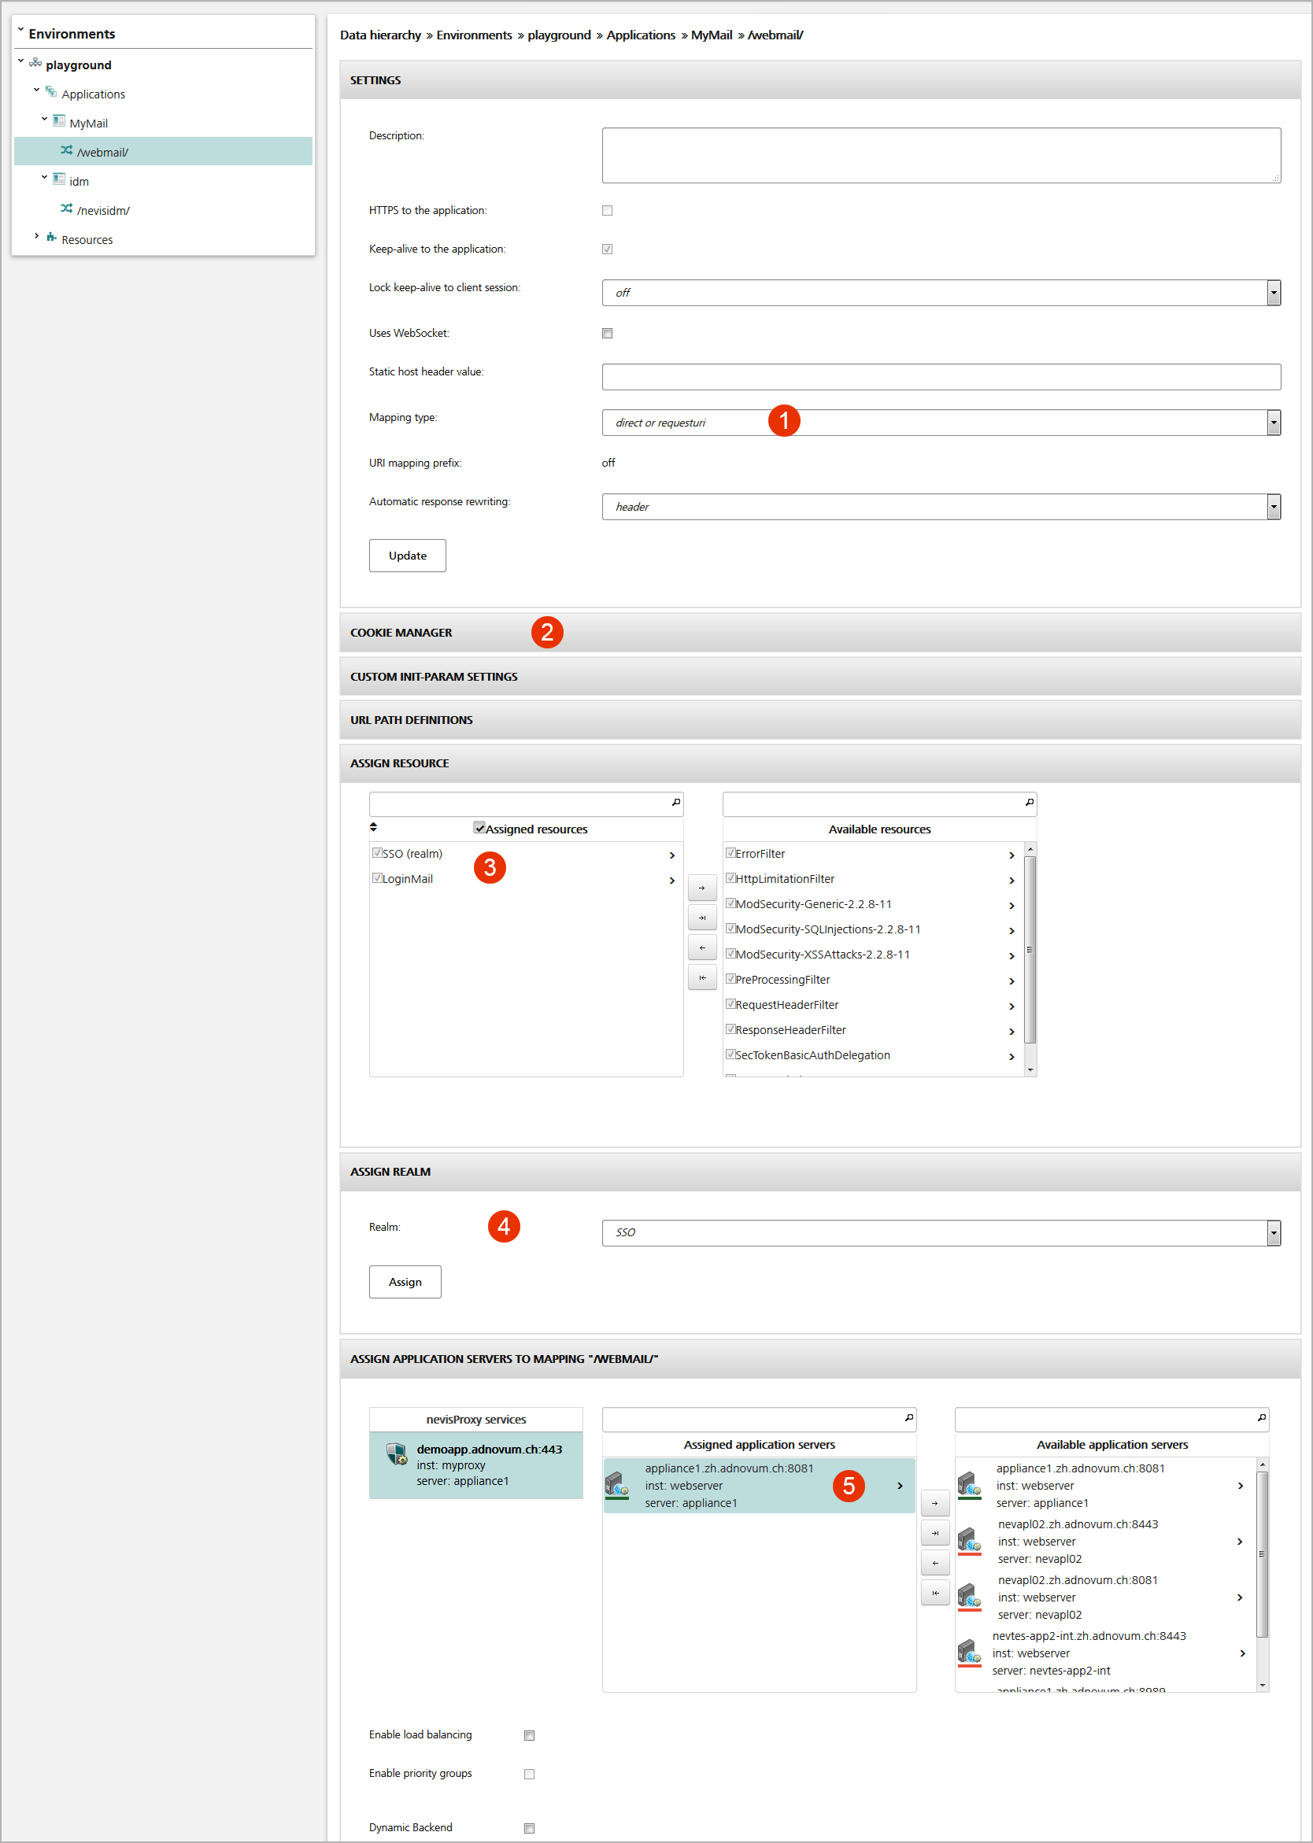Toggle select-all checkbox for Assigned resources
Viewport: 1313px width, 1843px height.
click(479, 828)
